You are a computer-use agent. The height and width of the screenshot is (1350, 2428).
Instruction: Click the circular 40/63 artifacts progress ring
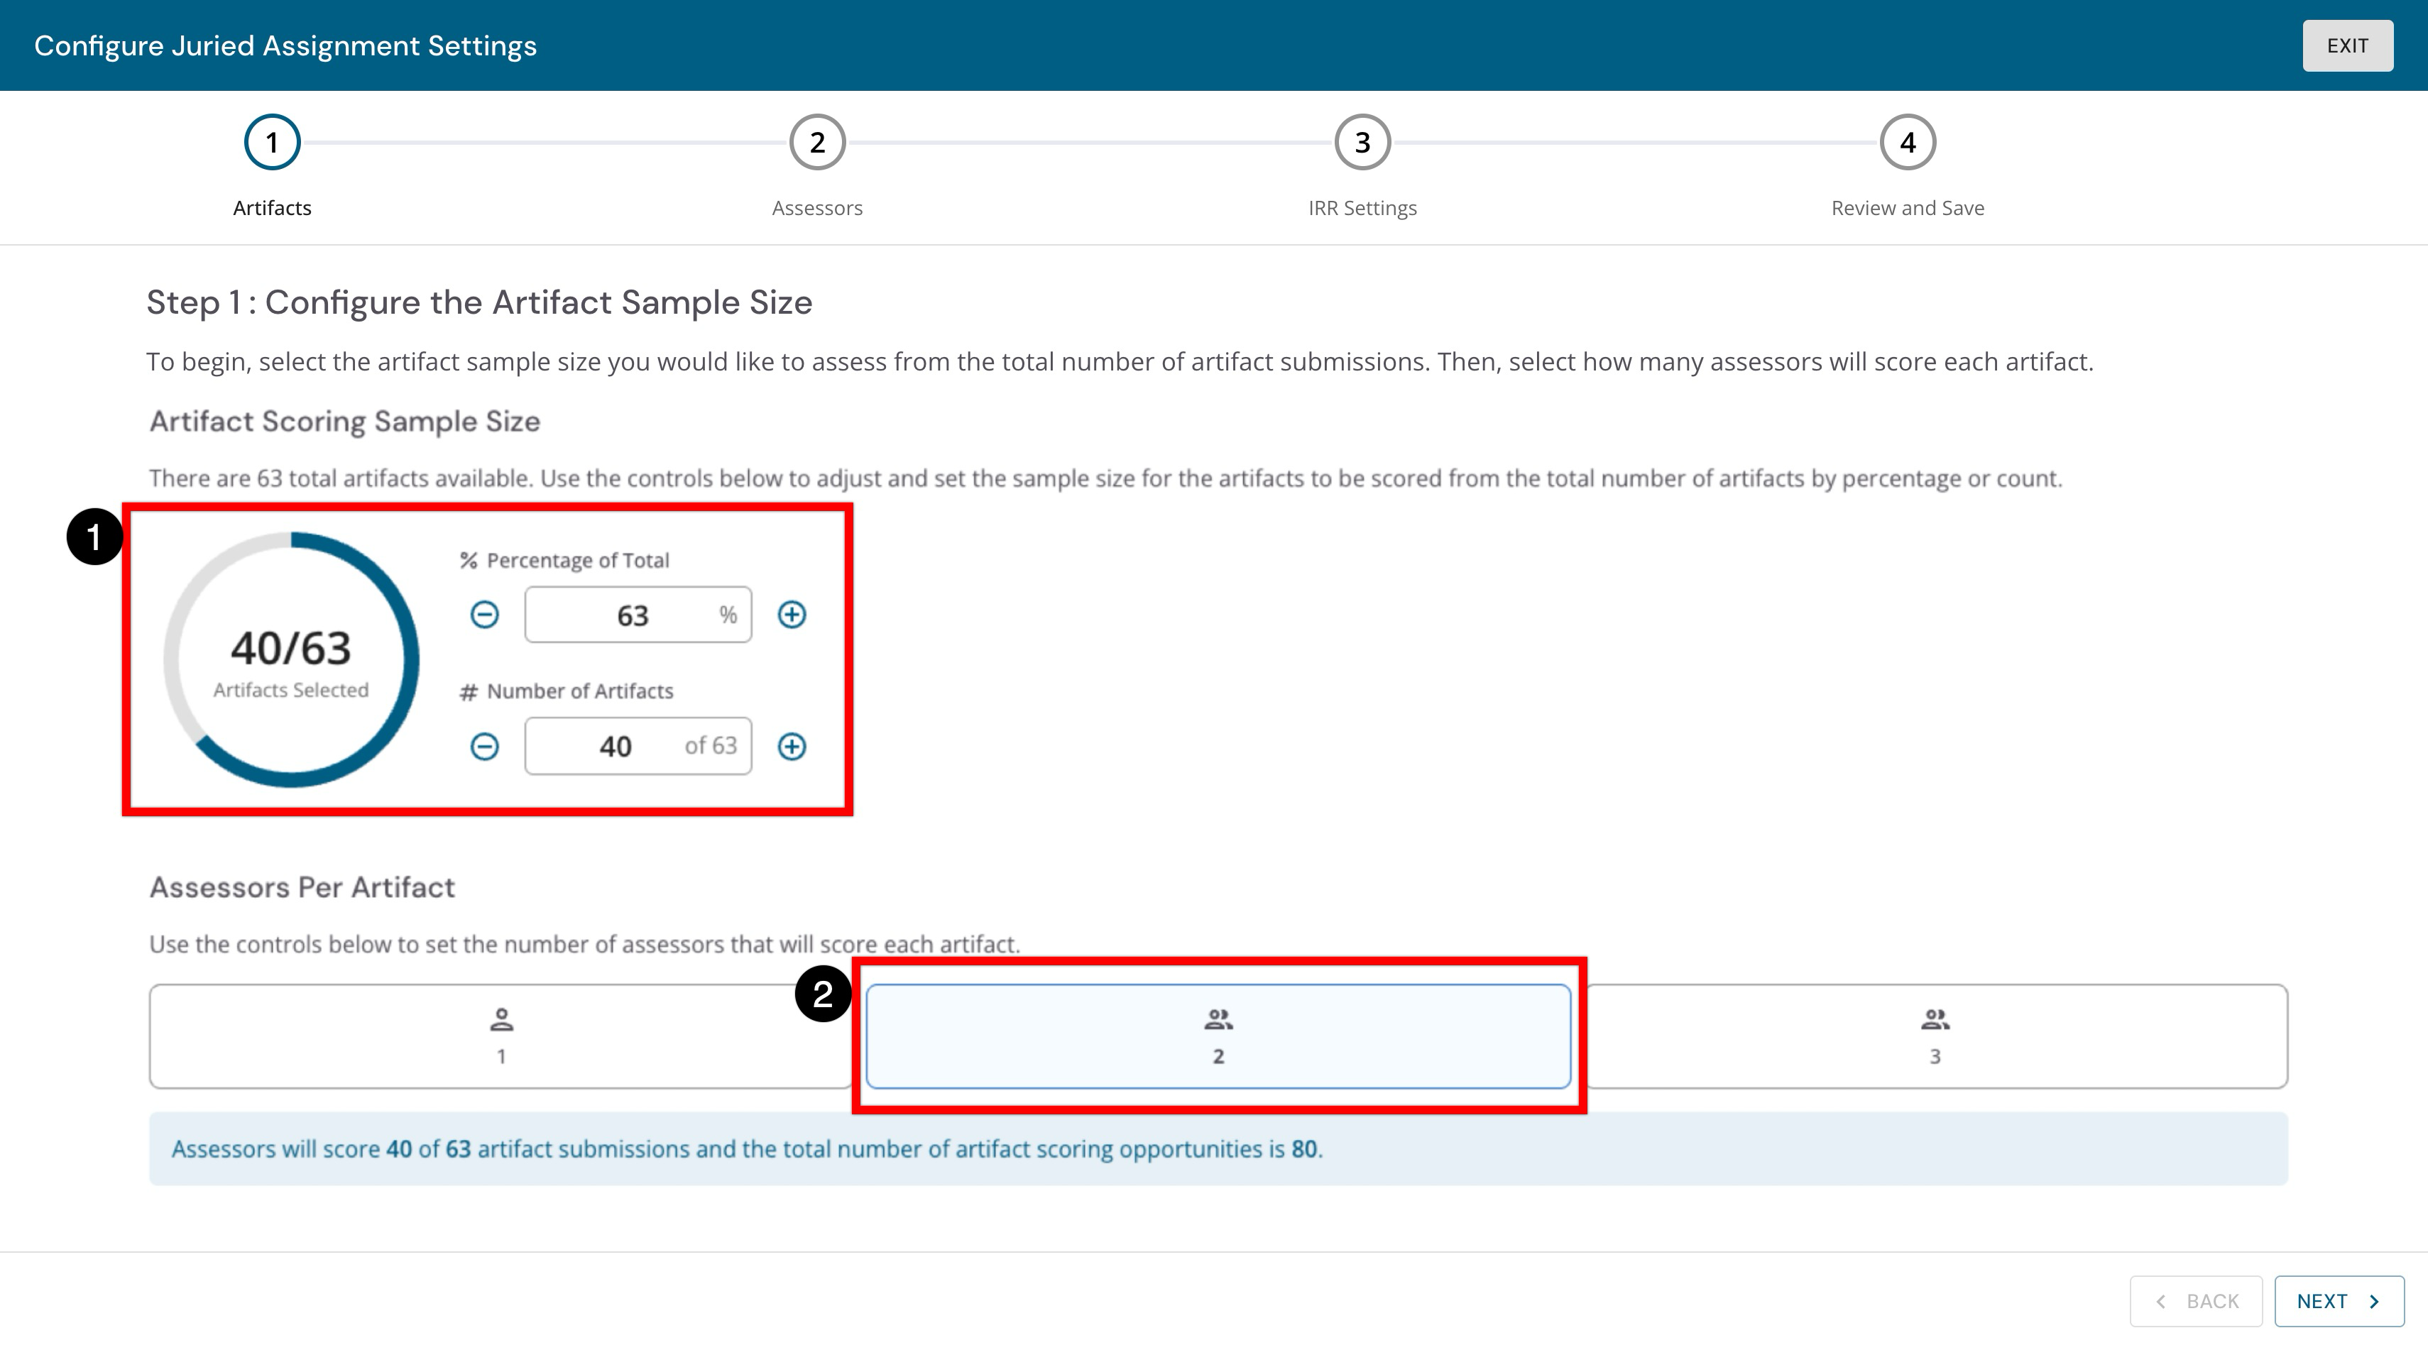click(x=291, y=659)
